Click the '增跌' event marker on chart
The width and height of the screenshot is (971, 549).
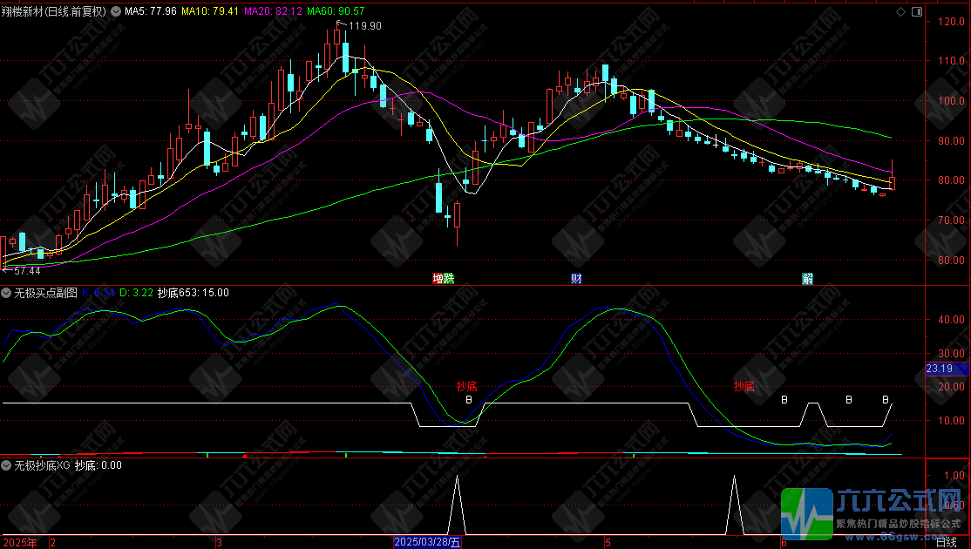pos(444,279)
